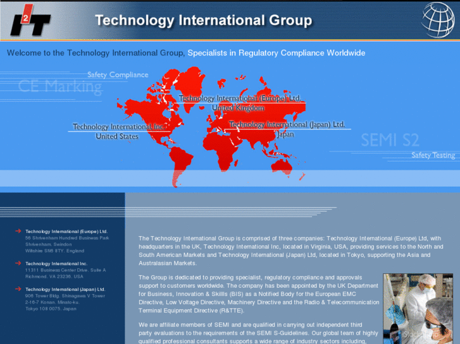
Task: Click address '11311 Business Center Drive, Suite A'
Action: pyautogui.click(x=65, y=270)
